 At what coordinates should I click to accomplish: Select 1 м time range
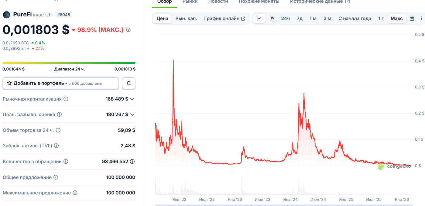[x=313, y=19]
